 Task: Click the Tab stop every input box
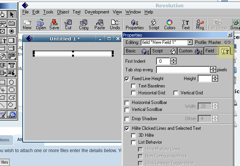(183, 70)
